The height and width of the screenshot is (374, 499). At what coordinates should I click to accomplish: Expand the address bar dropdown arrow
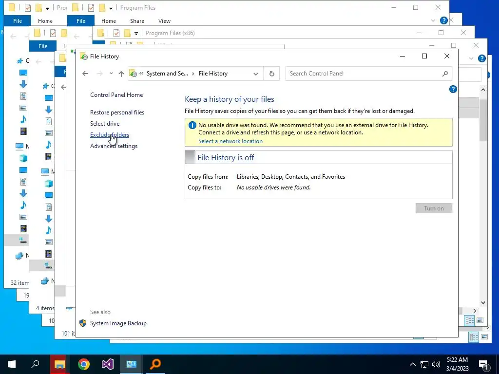tap(255, 74)
